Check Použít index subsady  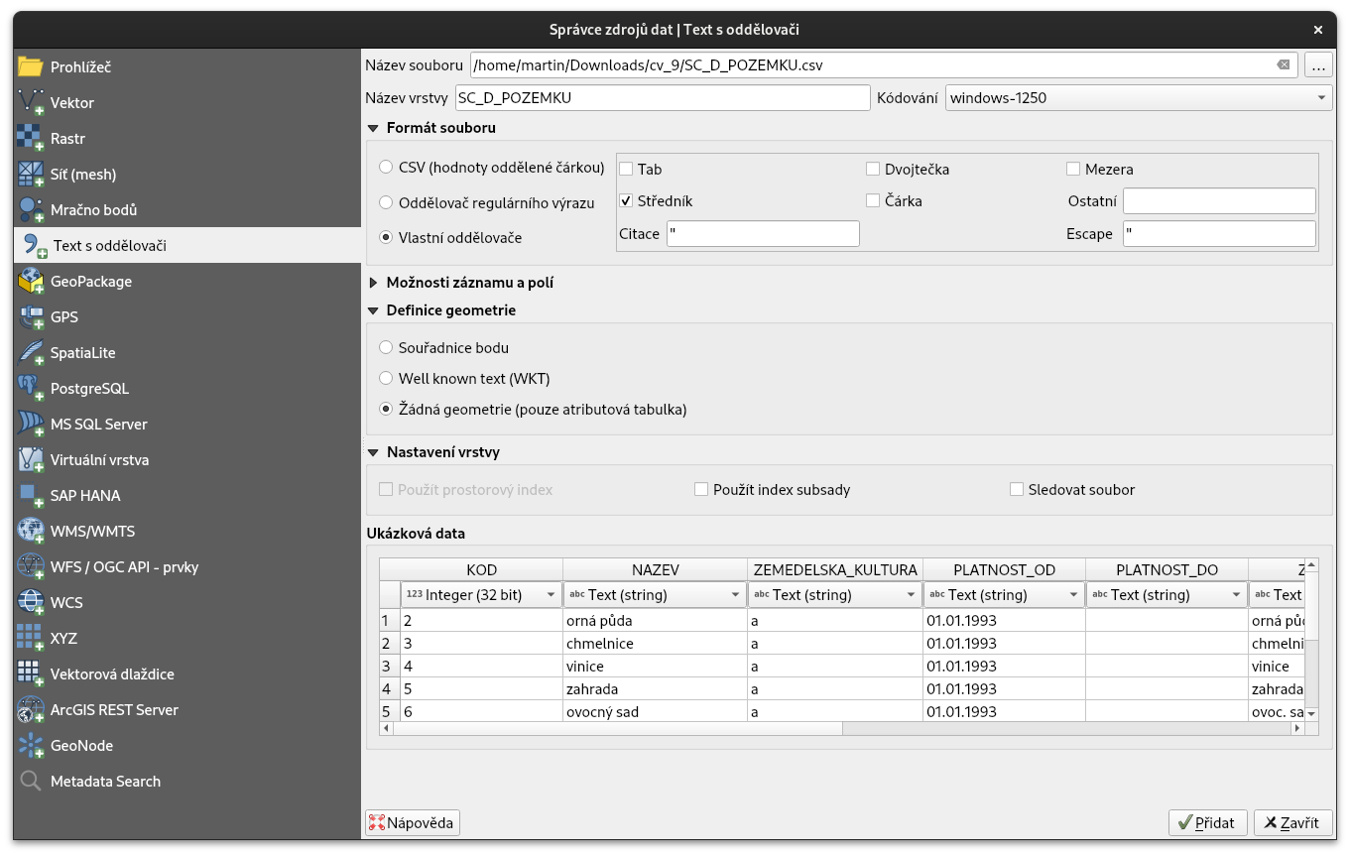tap(701, 490)
